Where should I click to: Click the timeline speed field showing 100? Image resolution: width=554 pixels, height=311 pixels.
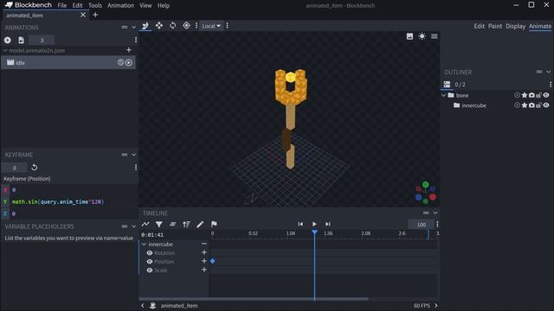pyautogui.click(x=421, y=225)
